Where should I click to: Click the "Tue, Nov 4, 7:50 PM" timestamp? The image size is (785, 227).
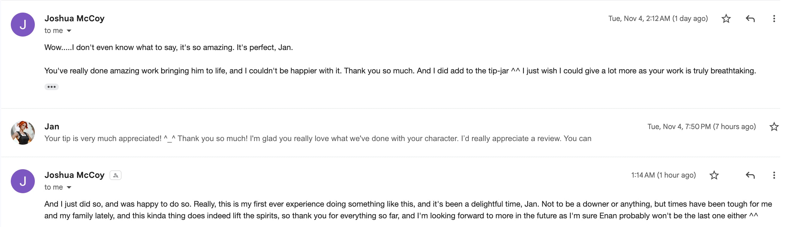pyautogui.click(x=701, y=127)
